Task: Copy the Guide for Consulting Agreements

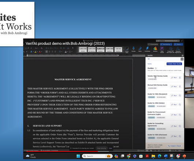Action: tap(180, 126)
